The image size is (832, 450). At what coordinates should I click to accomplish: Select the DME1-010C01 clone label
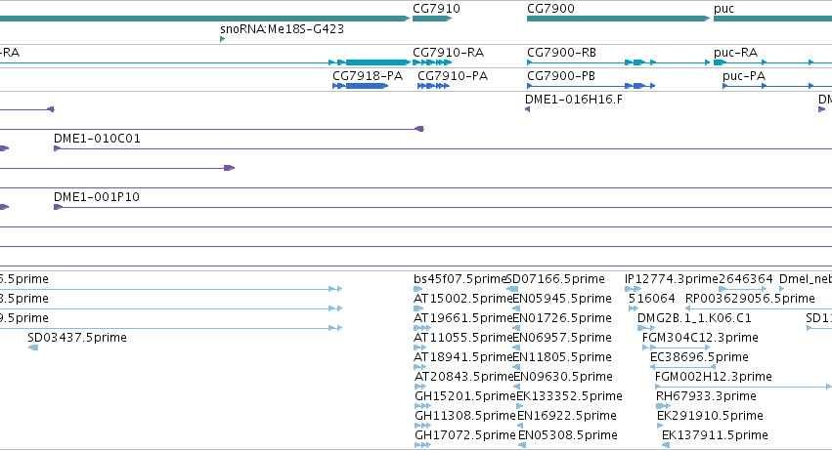tap(97, 139)
